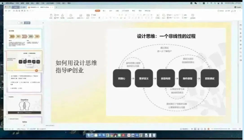Switch to slide sorter view in status bar
Image resolution: width=244 pixels, height=140 pixels.
click(x=198, y=129)
